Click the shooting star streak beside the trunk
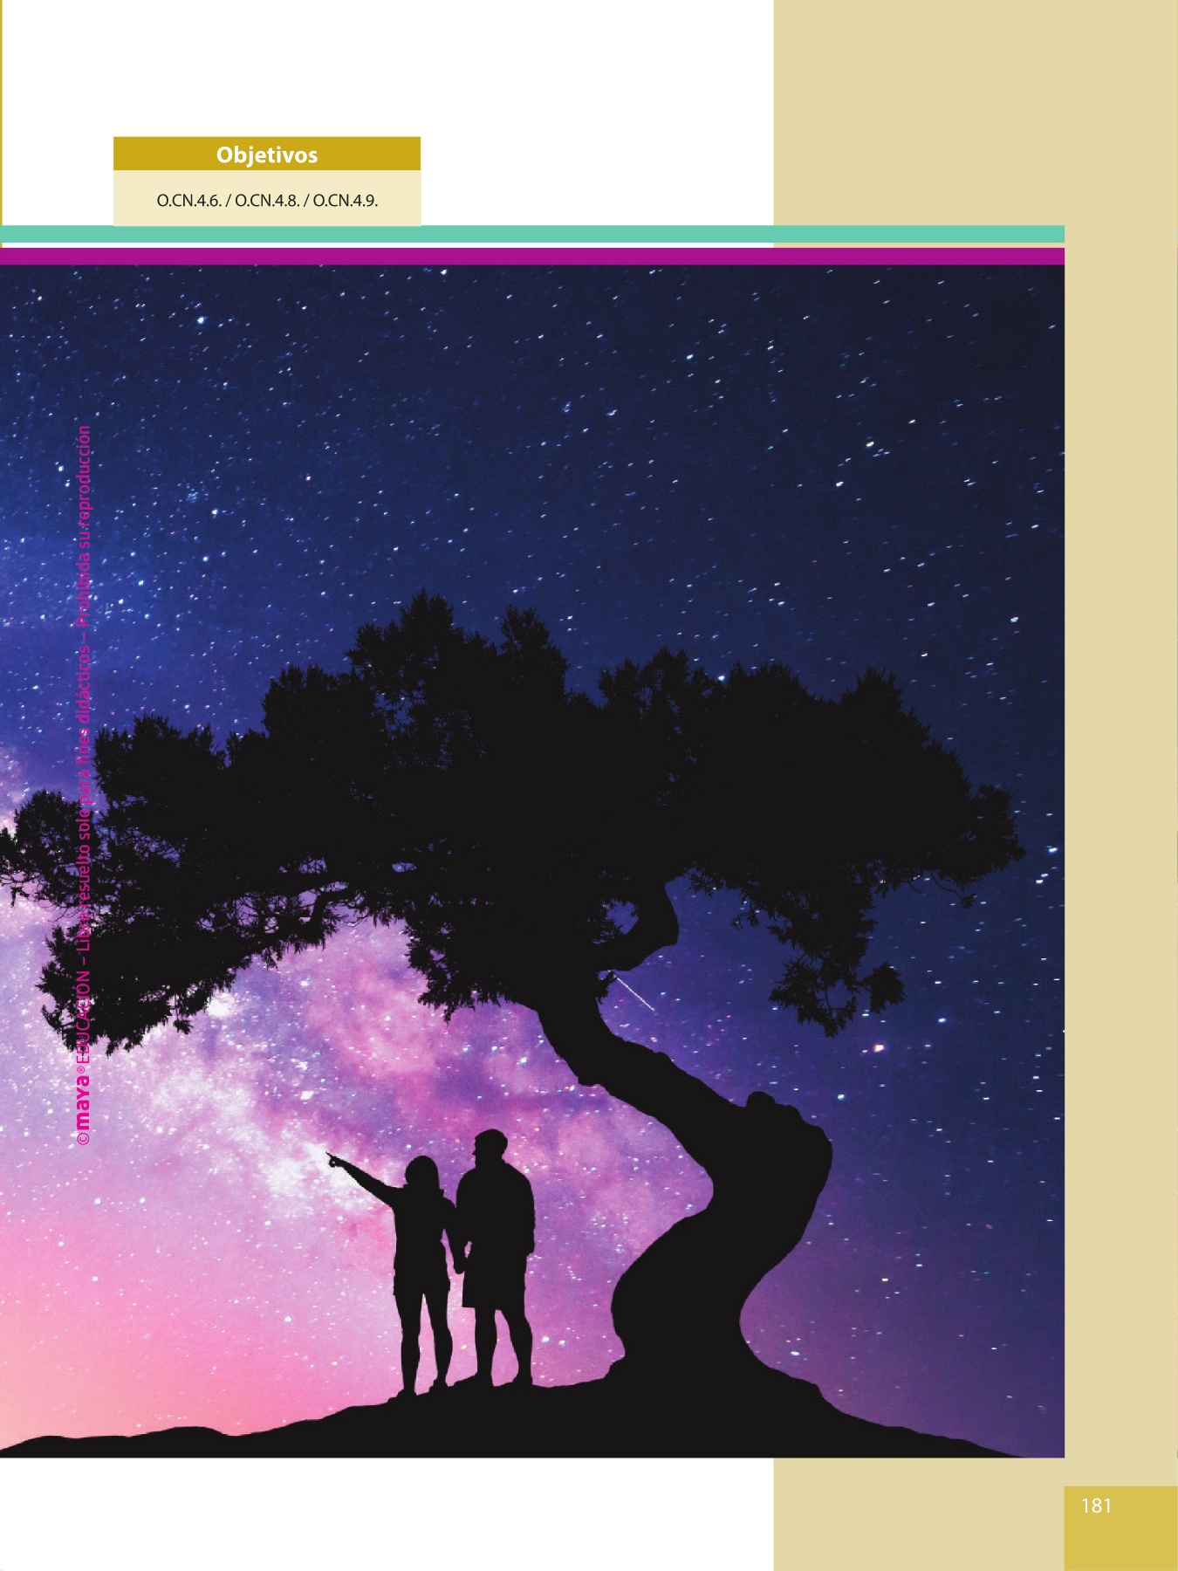The width and height of the screenshot is (1178, 1571). point(634,992)
